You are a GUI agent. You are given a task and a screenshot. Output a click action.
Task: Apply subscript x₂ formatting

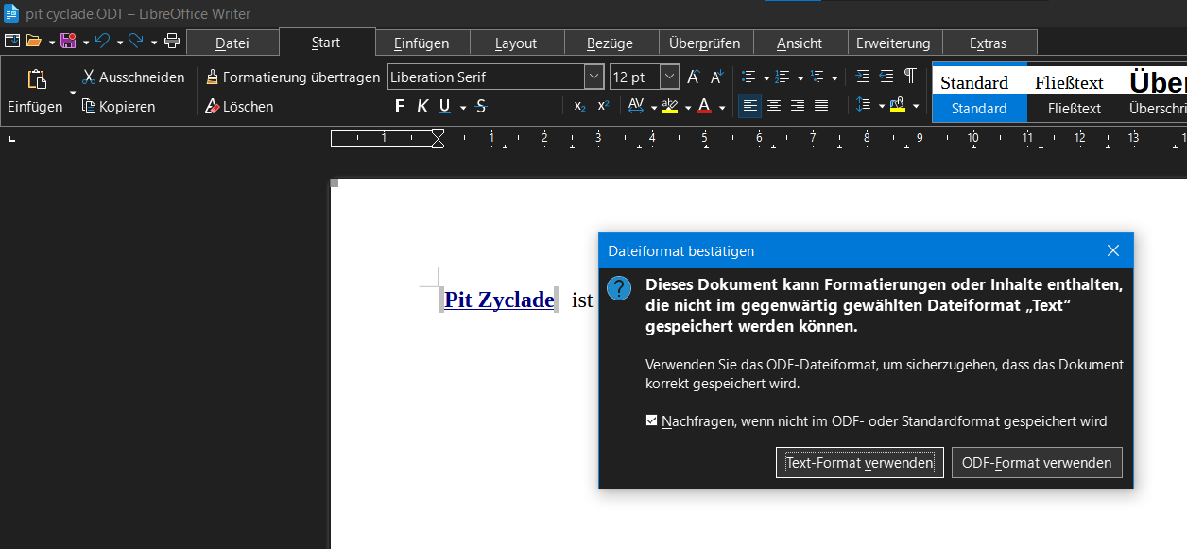pos(579,107)
